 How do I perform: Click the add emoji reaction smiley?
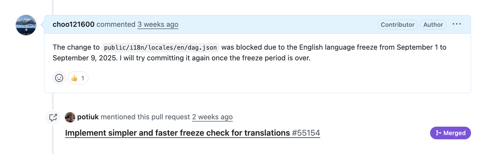pos(59,78)
